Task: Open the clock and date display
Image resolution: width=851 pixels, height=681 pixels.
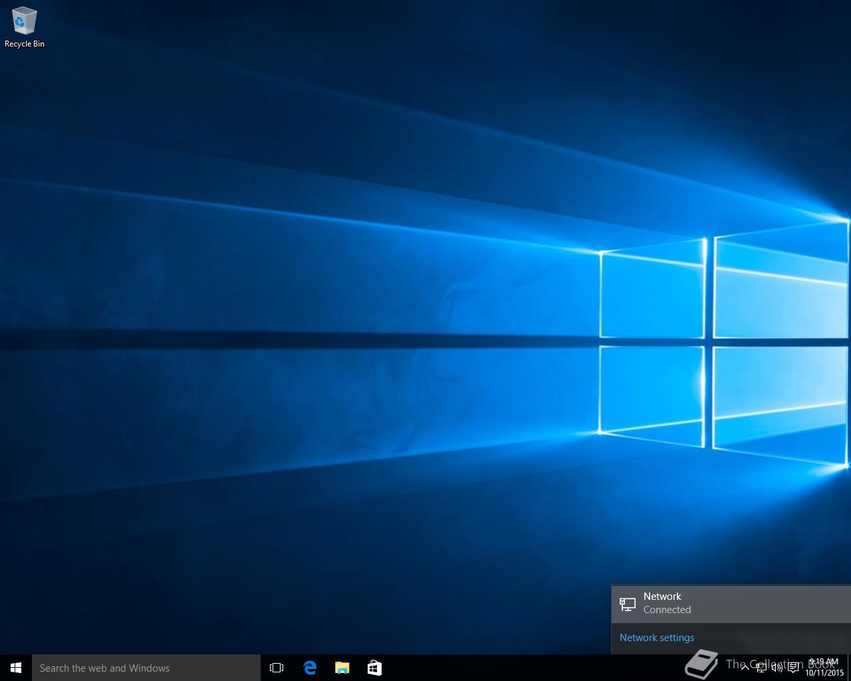Action: tap(824, 668)
